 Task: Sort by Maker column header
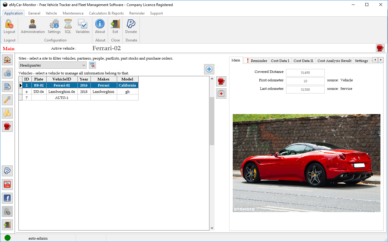click(104, 79)
